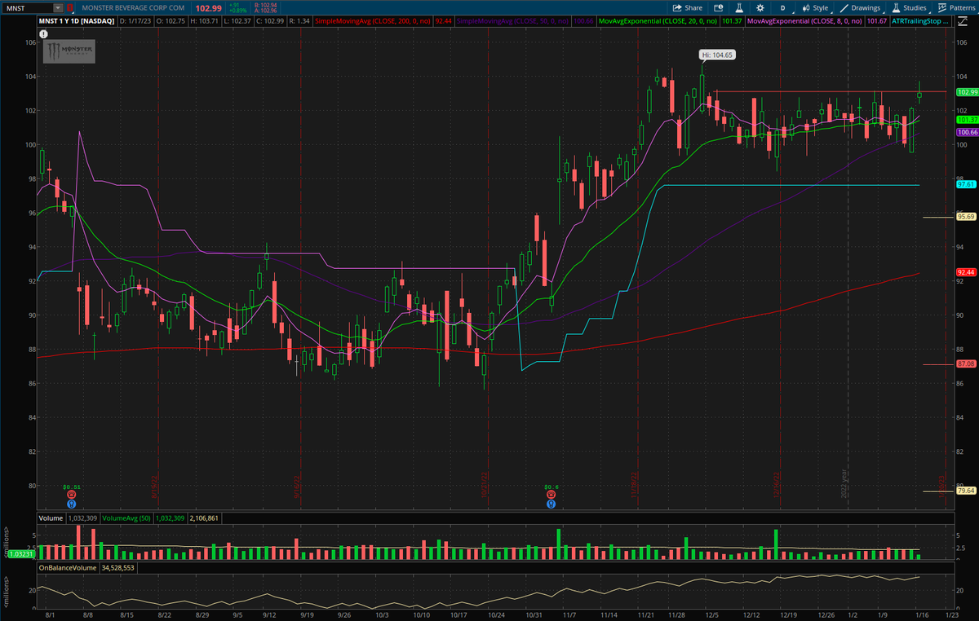
Task: Click the blue lightbulb icon under $0.51 earnings
Action: (72, 503)
